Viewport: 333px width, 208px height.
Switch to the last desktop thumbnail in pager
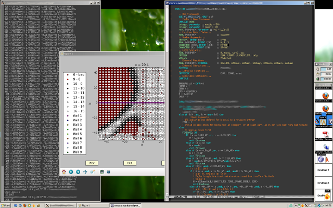pyautogui.click(x=324, y=196)
